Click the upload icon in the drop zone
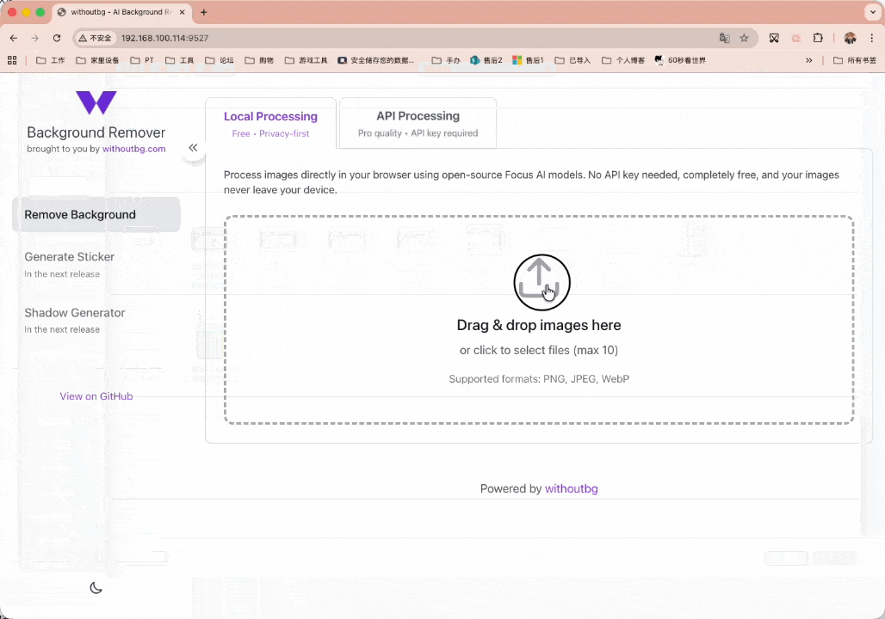 tap(542, 282)
